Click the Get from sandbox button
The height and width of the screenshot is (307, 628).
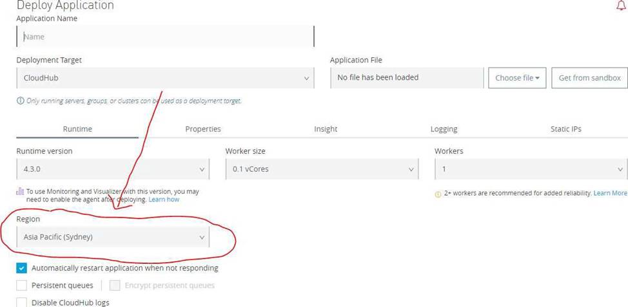click(x=589, y=78)
